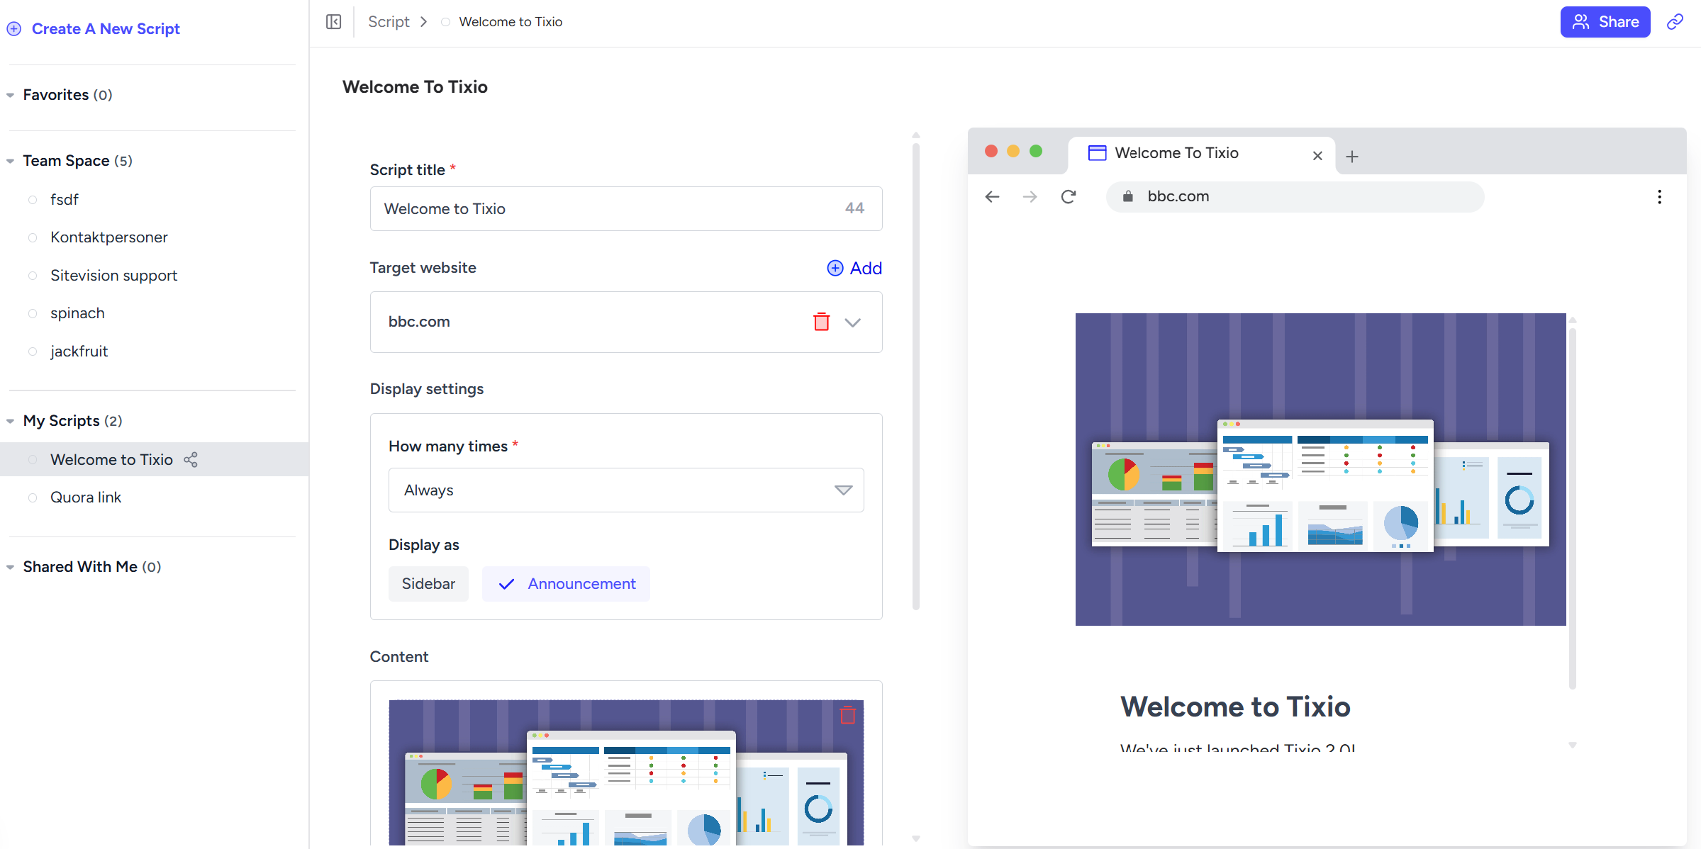Open the How many times dropdown
This screenshot has height=849, width=1701.
(x=625, y=490)
